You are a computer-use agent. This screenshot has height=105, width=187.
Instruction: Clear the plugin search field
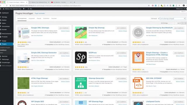pos(184,19)
